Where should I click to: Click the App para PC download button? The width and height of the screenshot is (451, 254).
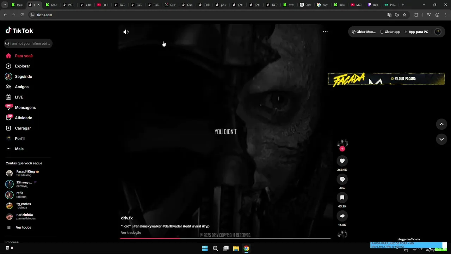pos(416,32)
